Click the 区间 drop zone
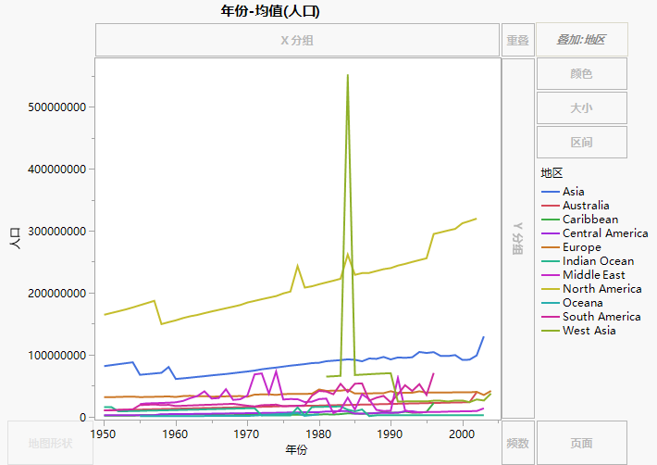The width and height of the screenshot is (657, 465). point(581,143)
